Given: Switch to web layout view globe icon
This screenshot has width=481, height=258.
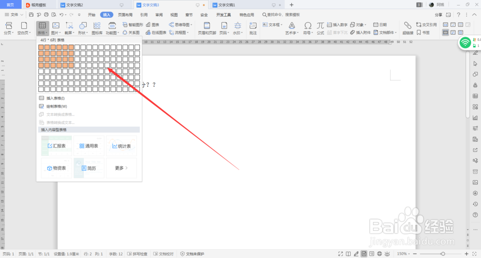Looking at the screenshot, I should pos(380,254).
